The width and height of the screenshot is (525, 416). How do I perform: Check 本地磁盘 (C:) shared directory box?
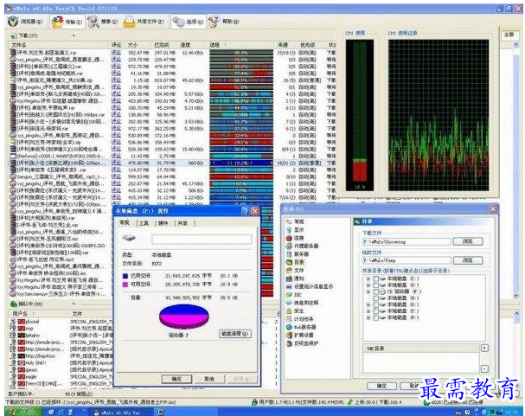[376, 278]
